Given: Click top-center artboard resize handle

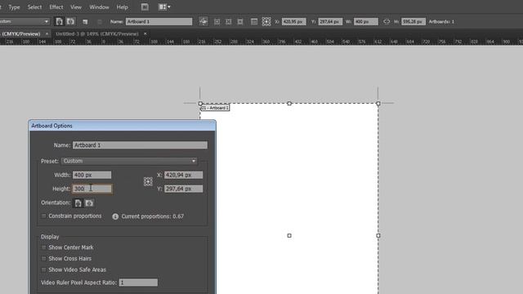Looking at the screenshot, I should pyautogui.click(x=289, y=104).
